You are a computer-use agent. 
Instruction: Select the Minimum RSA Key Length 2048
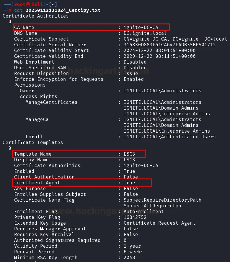[x=129, y=257]
